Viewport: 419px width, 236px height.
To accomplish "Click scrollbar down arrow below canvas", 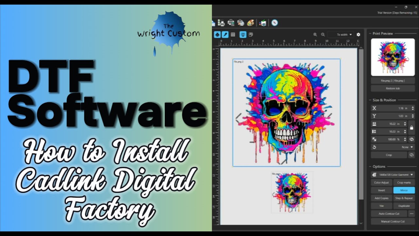I will [x=361, y=223].
